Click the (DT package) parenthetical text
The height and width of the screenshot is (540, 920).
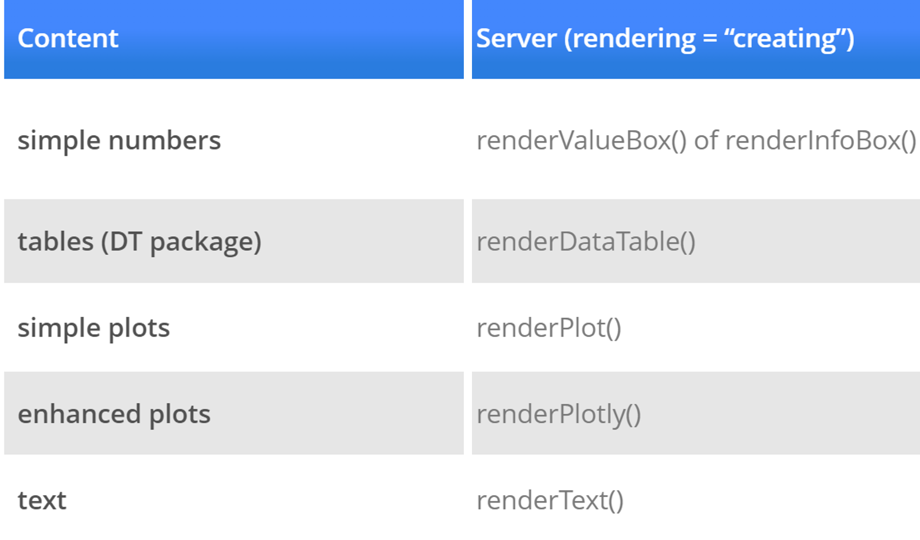(181, 241)
